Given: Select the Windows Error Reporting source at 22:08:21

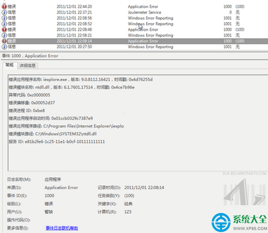Looking at the screenshot, I should pyautogui.click(x=150, y=35).
